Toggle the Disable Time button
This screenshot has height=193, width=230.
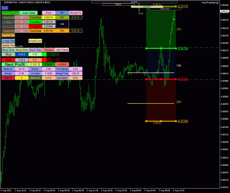[8, 46]
